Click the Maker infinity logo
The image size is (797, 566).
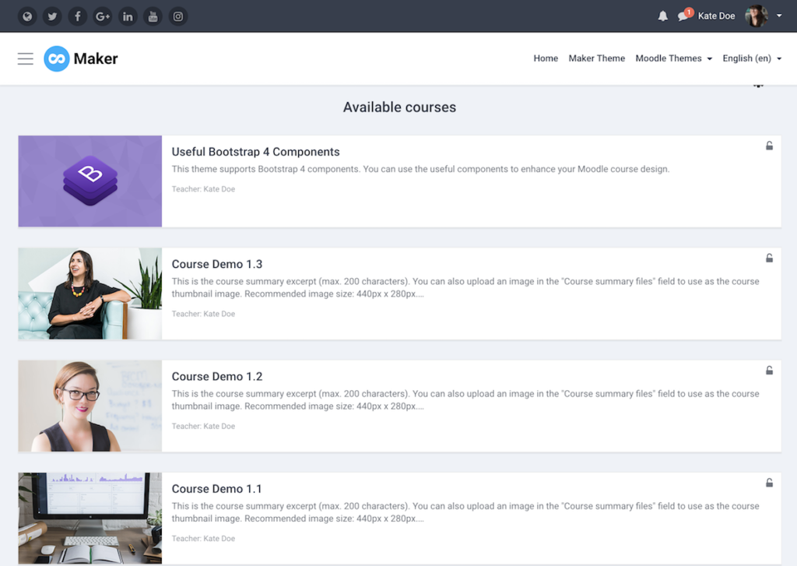(56, 58)
